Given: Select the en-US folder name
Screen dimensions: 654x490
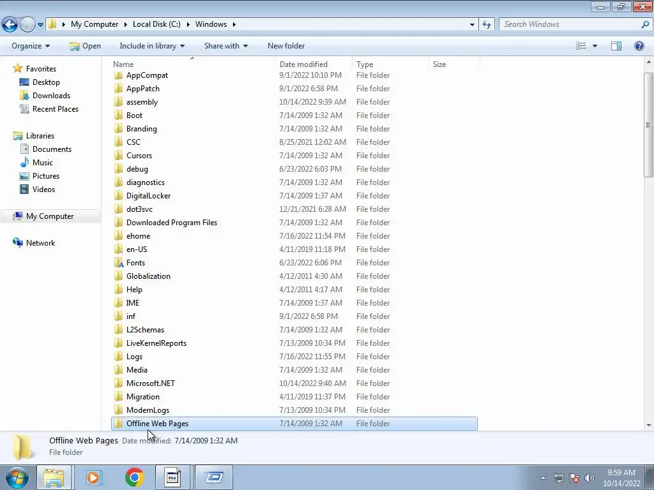Looking at the screenshot, I should 137,249.
